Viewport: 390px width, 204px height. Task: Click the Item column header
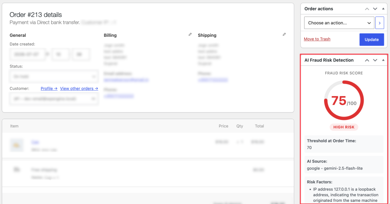pyautogui.click(x=14, y=126)
